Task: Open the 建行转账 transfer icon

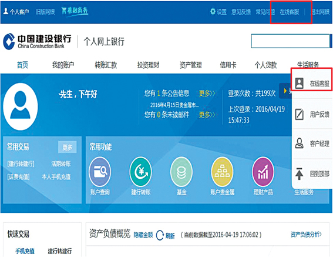Action: tap(140, 172)
